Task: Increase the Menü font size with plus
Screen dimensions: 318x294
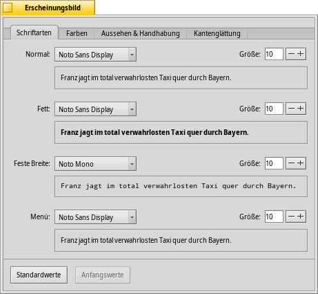Action: pos(301,217)
